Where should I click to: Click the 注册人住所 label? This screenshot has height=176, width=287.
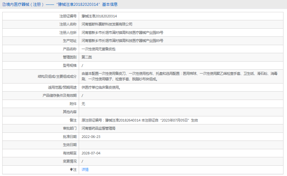(x=68, y=33)
